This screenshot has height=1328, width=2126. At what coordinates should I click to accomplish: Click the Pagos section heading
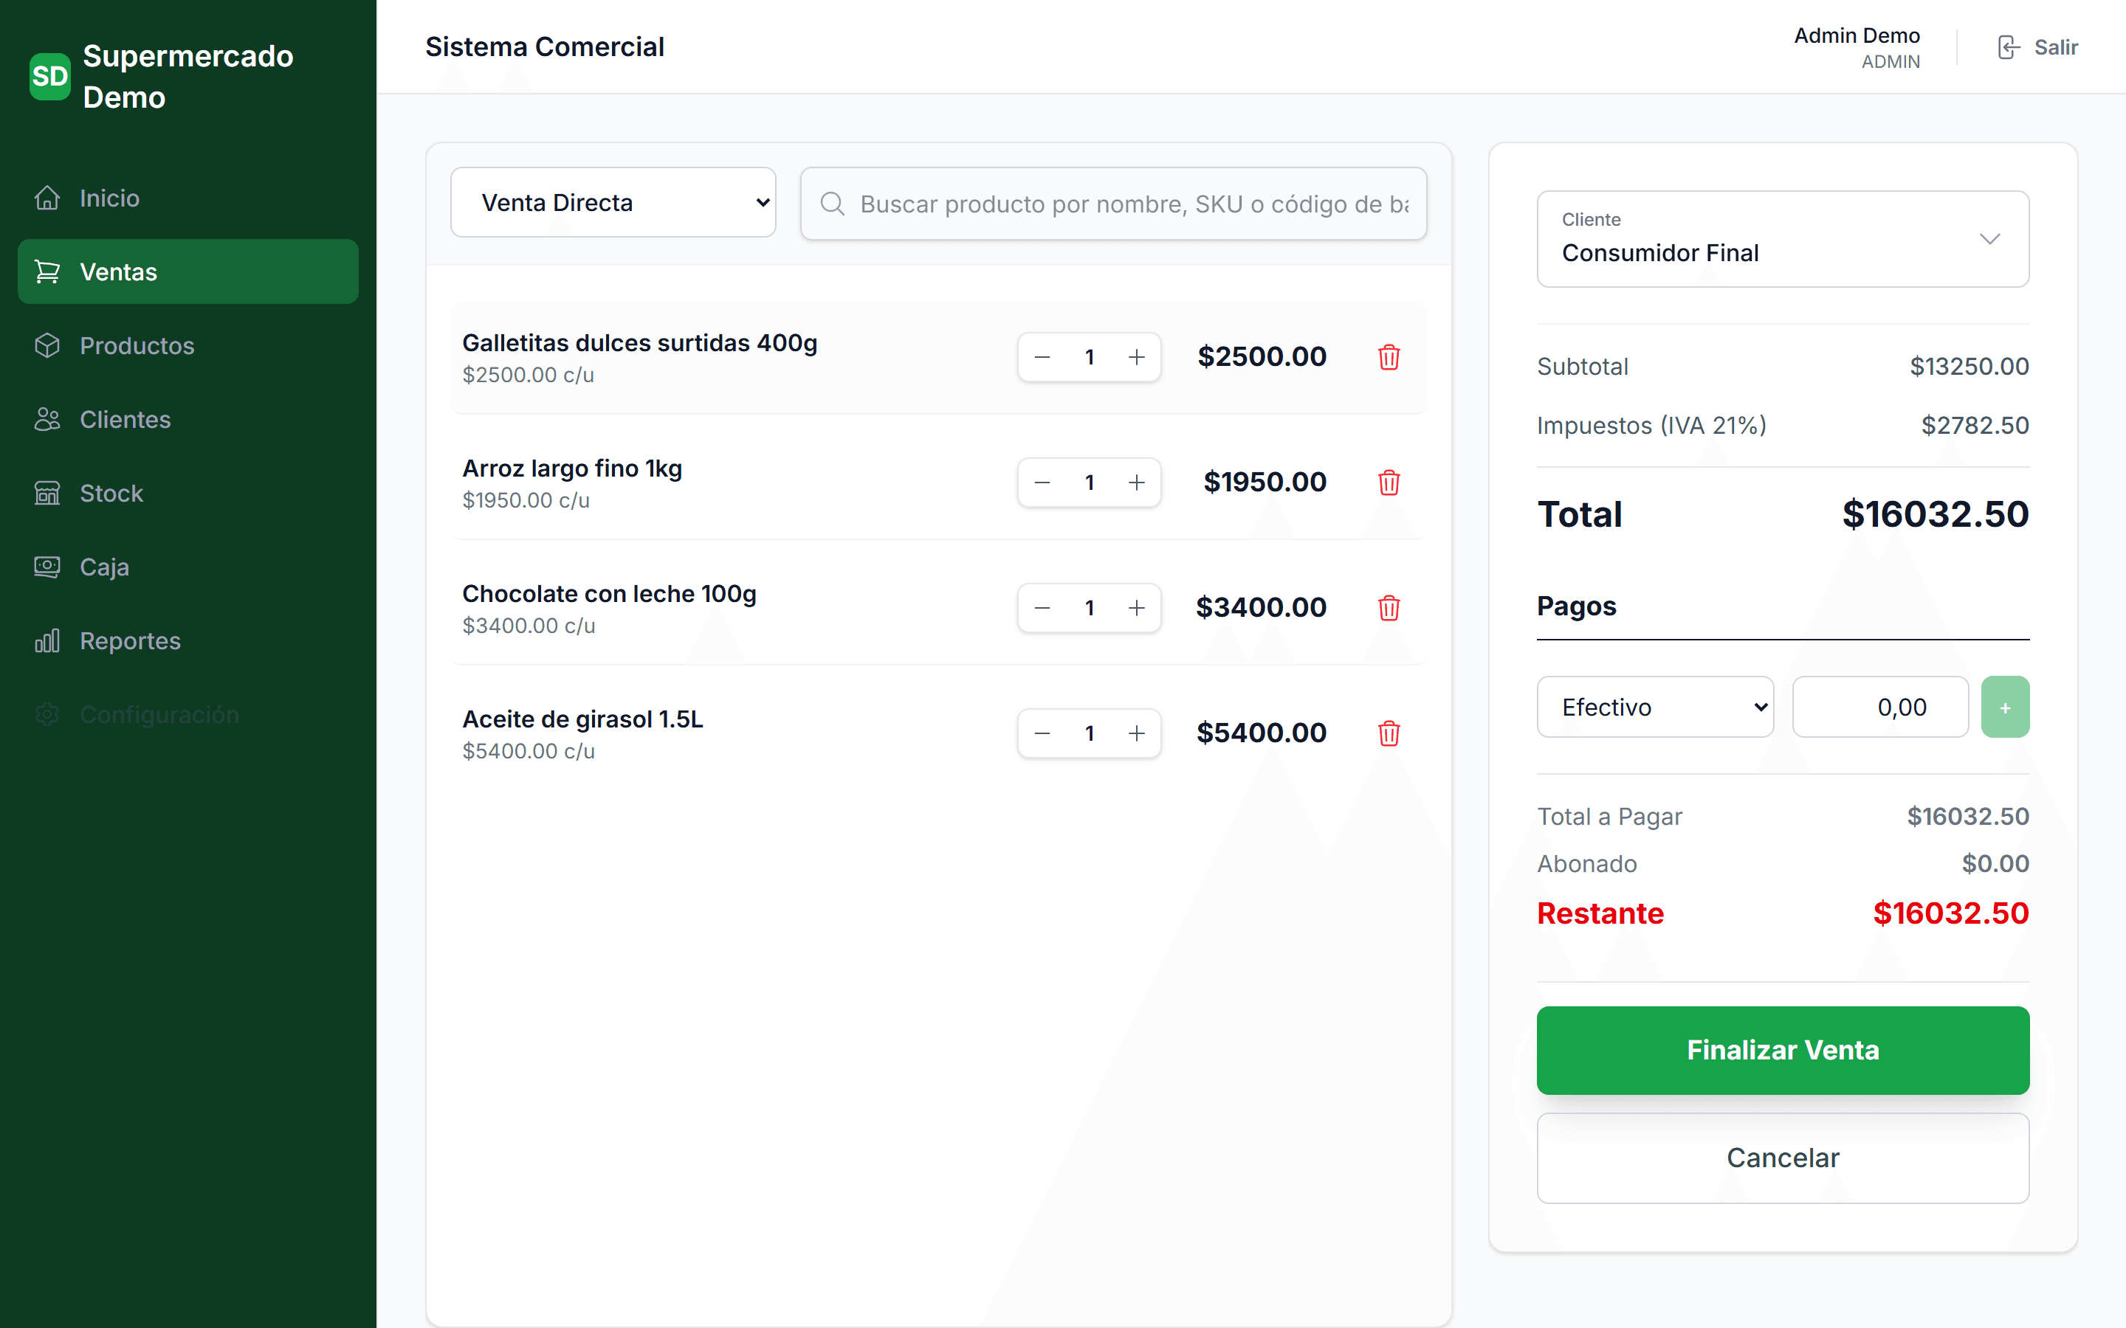(1576, 607)
